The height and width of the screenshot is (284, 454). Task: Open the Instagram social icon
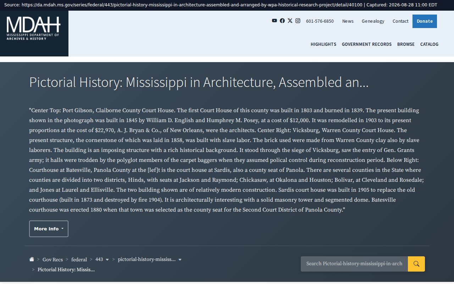(298, 21)
